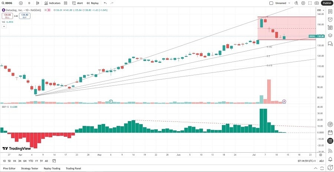Open the quick search icon
334x172 pixels.
pyautogui.click(x=296, y=3)
